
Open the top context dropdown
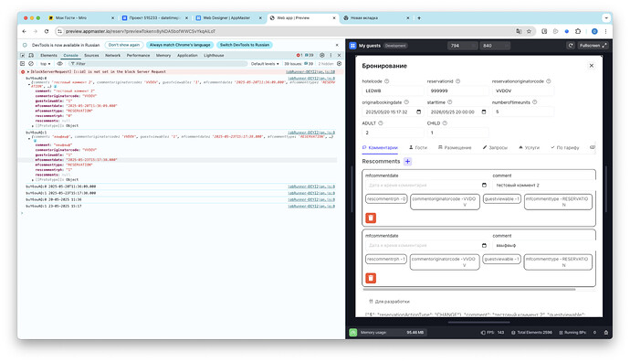(46, 64)
